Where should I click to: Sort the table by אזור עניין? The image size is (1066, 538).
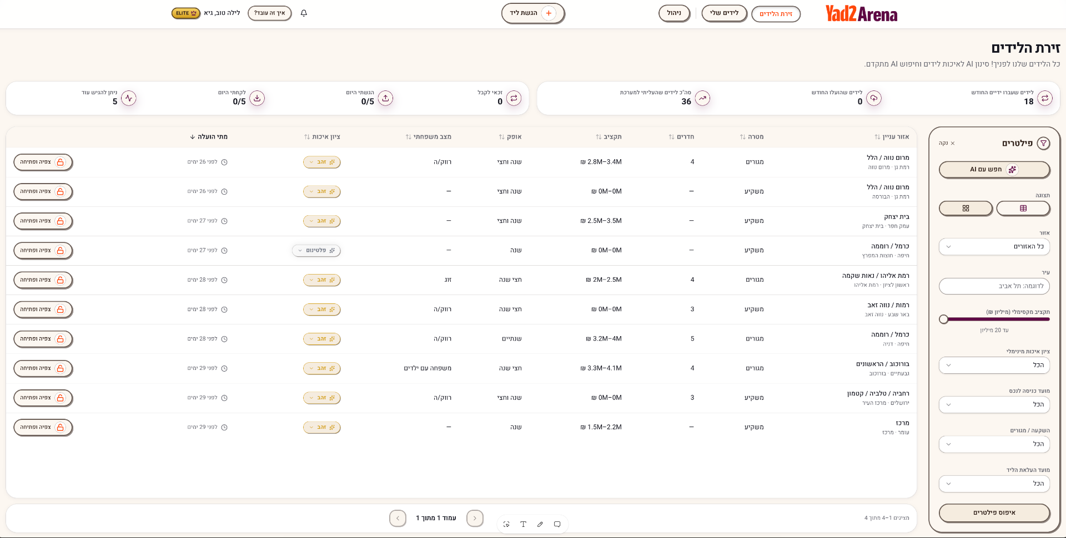pyautogui.click(x=892, y=136)
